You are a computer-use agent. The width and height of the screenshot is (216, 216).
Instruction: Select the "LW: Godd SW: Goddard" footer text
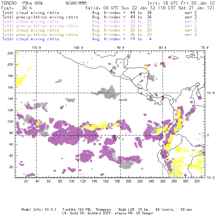click(81, 213)
